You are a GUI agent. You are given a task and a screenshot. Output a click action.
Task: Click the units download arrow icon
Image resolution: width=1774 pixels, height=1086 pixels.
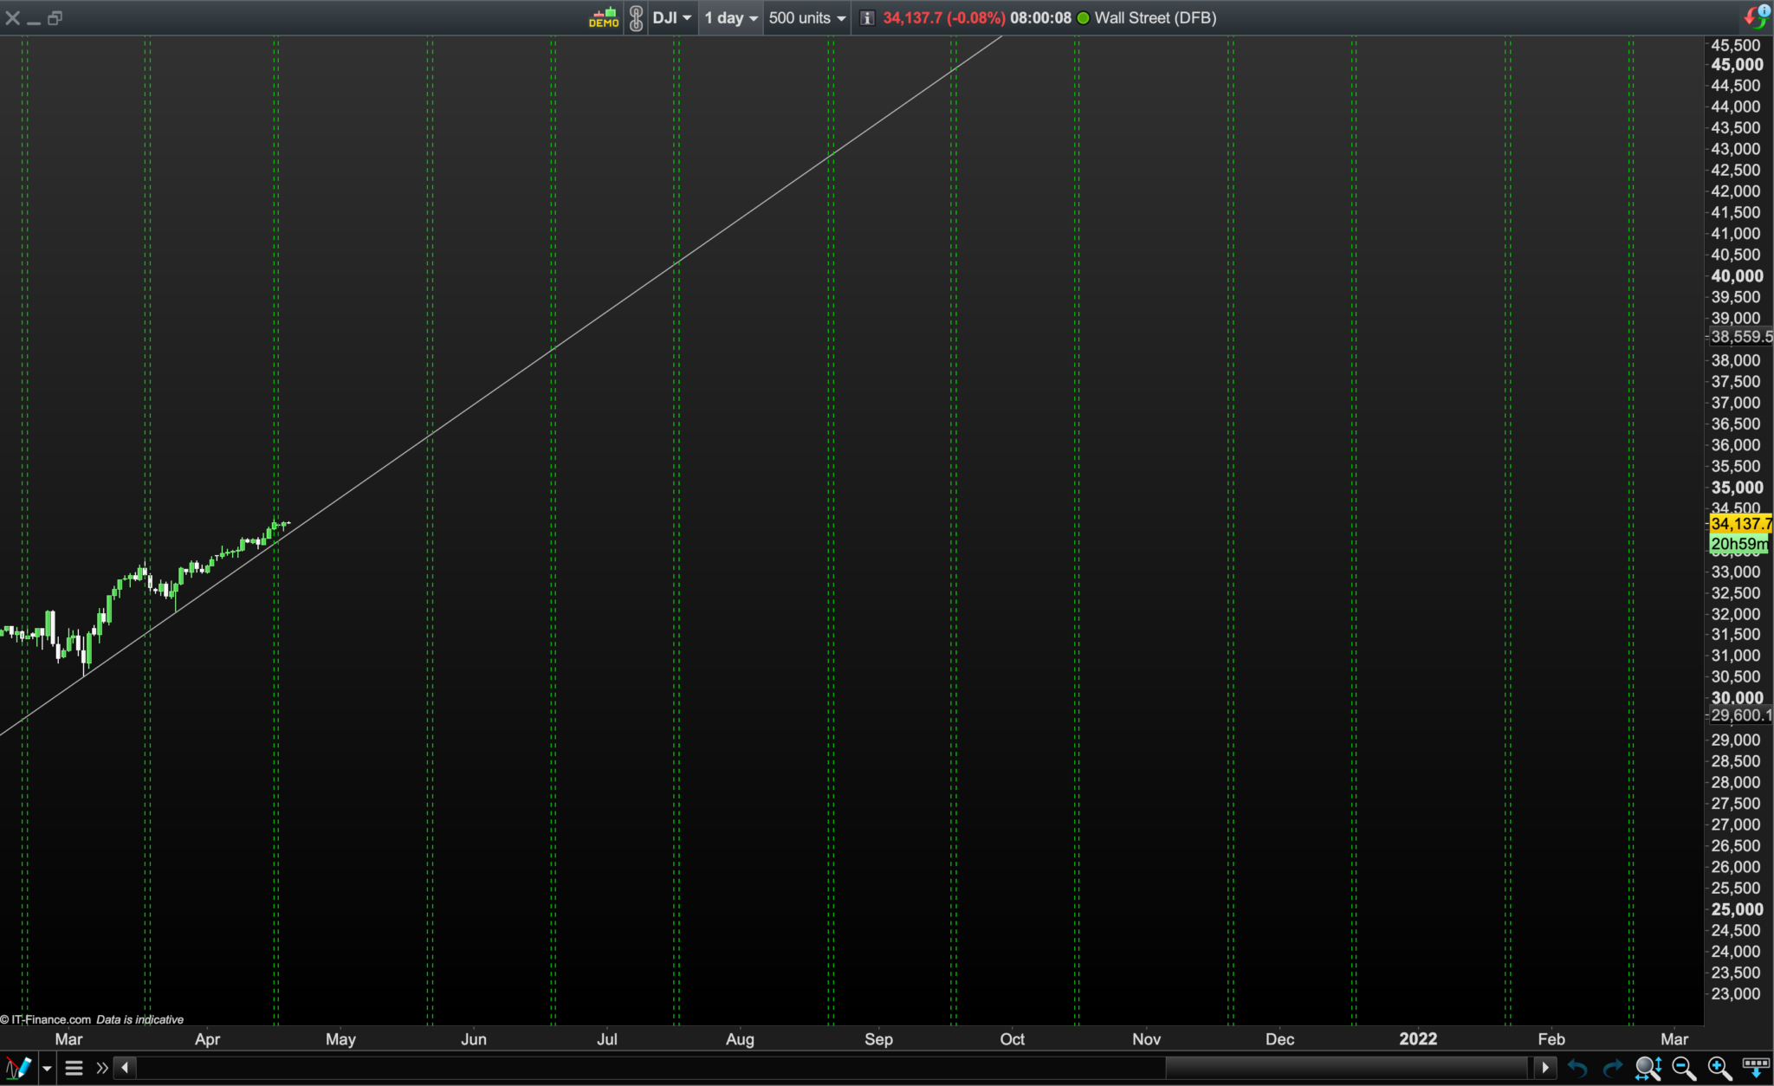click(1755, 1068)
